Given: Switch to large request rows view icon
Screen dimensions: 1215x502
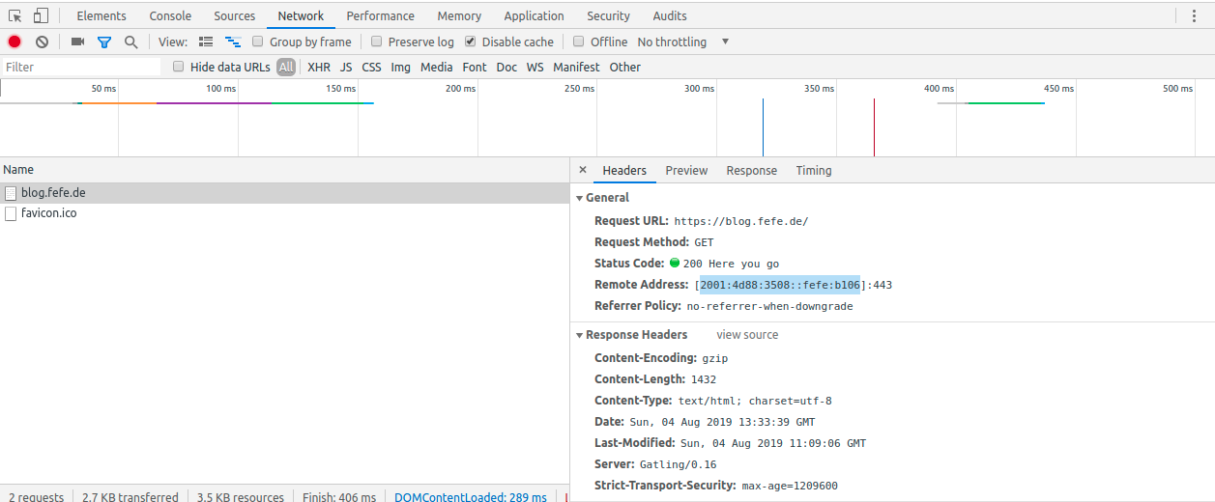Looking at the screenshot, I should (x=205, y=42).
